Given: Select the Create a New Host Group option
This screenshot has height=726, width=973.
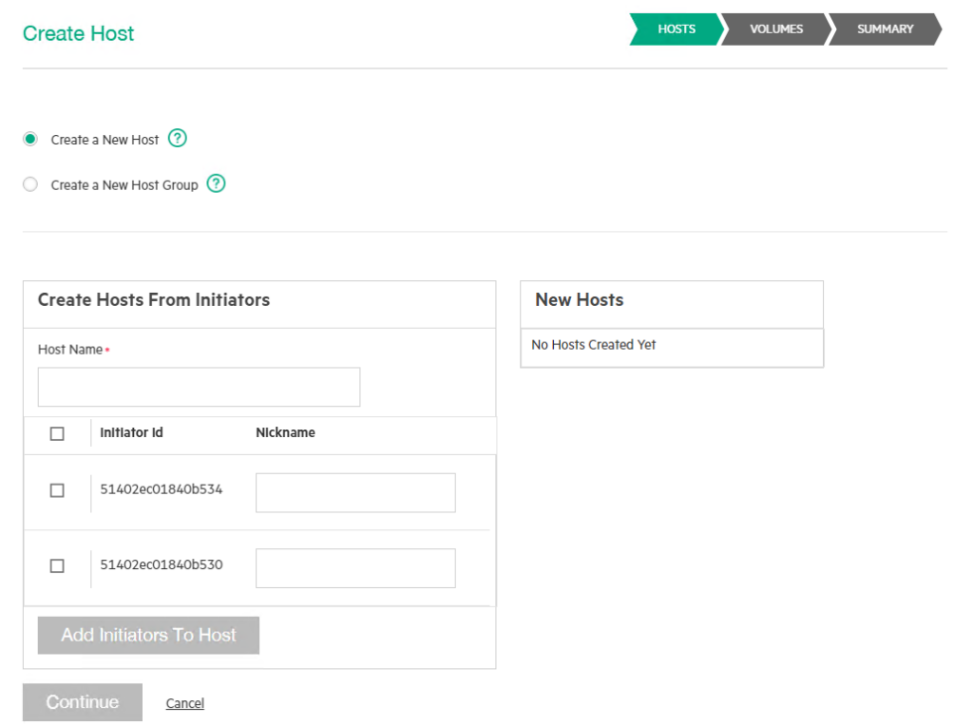Looking at the screenshot, I should pos(31,185).
